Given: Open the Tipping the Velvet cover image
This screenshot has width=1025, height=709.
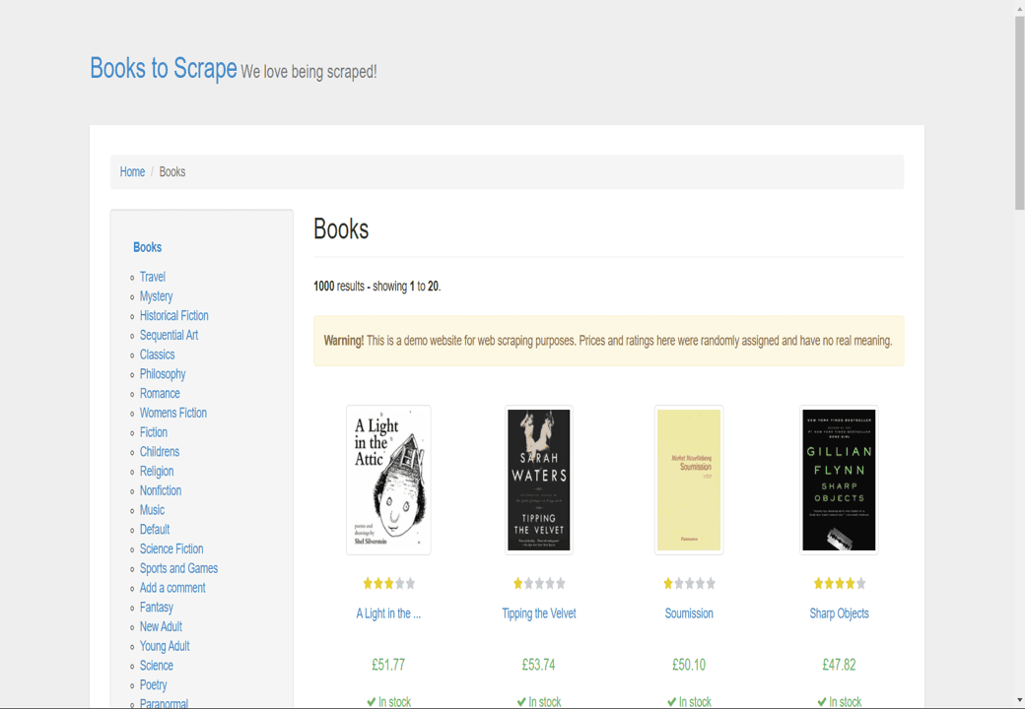Looking at the screenshot, I should pyautogui.click(x=539, y=480).
